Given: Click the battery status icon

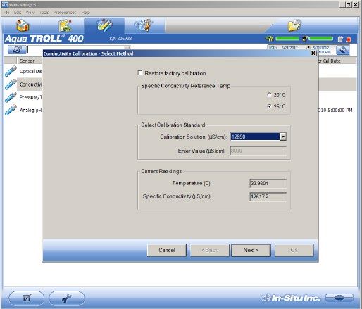Looking at the screenshot, I should 270,39.
